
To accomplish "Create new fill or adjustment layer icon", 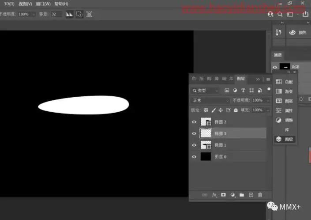I will tap(233, 195).
